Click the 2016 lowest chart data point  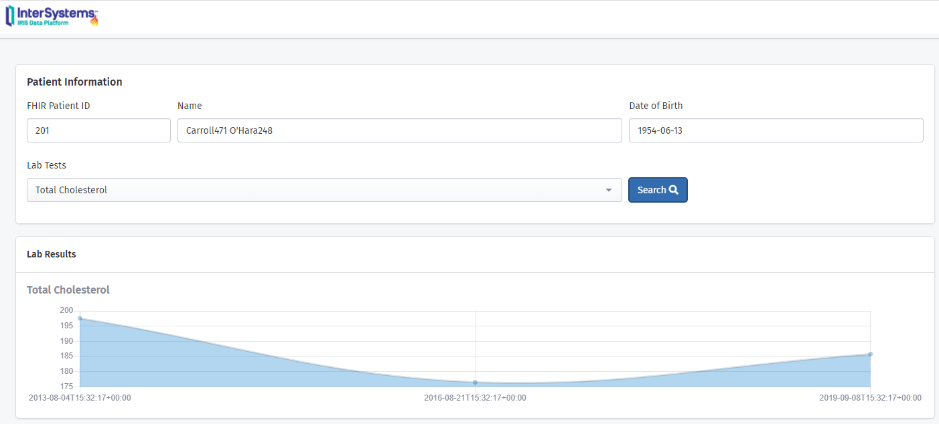(x=475, y=383)
